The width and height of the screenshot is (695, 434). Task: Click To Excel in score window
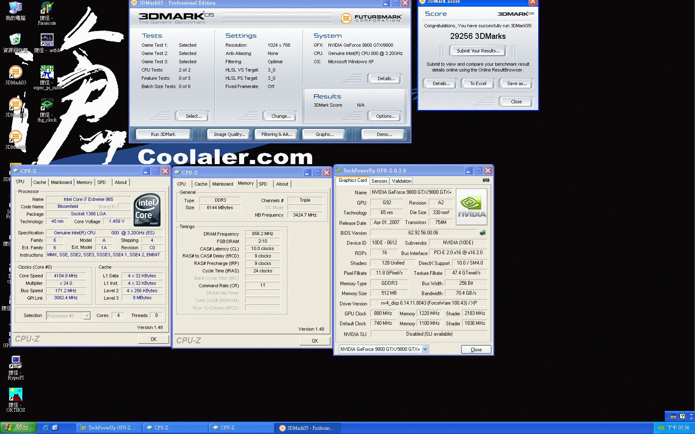tap(478, 83)
